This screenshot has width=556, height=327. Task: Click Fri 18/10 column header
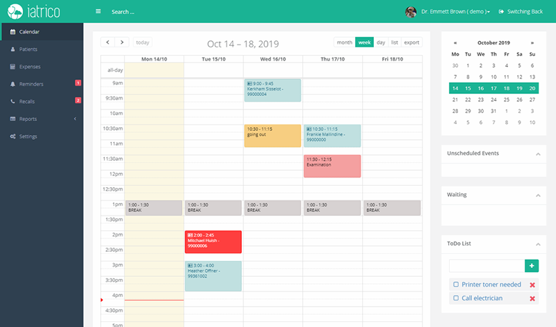coord(392,59)
